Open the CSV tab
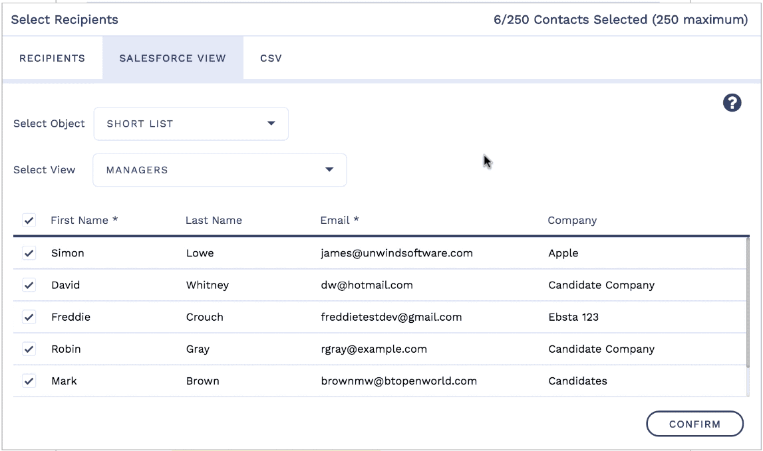This screenshot has height=451, width=763. [271, 58]
